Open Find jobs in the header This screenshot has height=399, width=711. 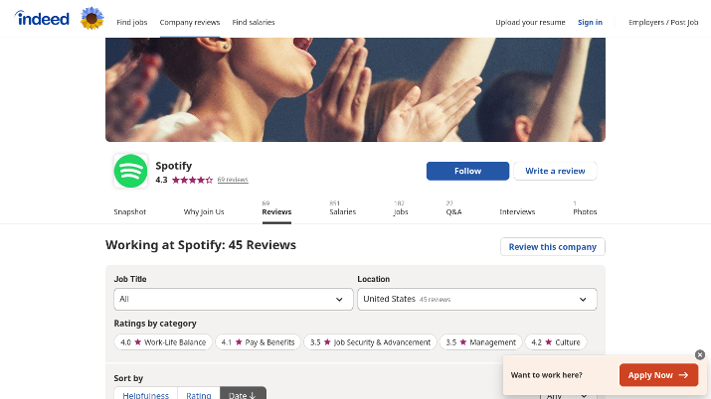(132, 22)
